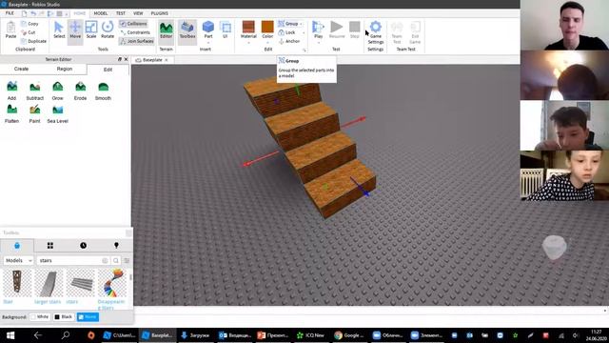Open the Color picker

[267, 30]
